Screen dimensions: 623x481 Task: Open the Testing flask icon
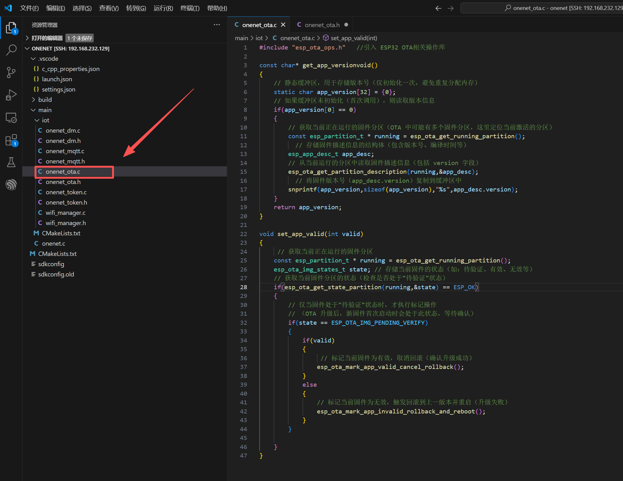click(x=11, y=162)
